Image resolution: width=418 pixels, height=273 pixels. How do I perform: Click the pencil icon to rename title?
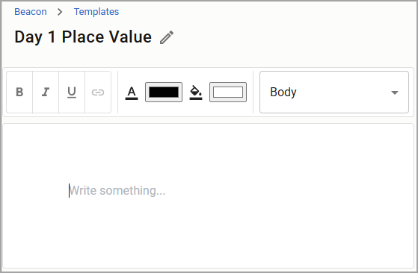[x=167, y=37]
